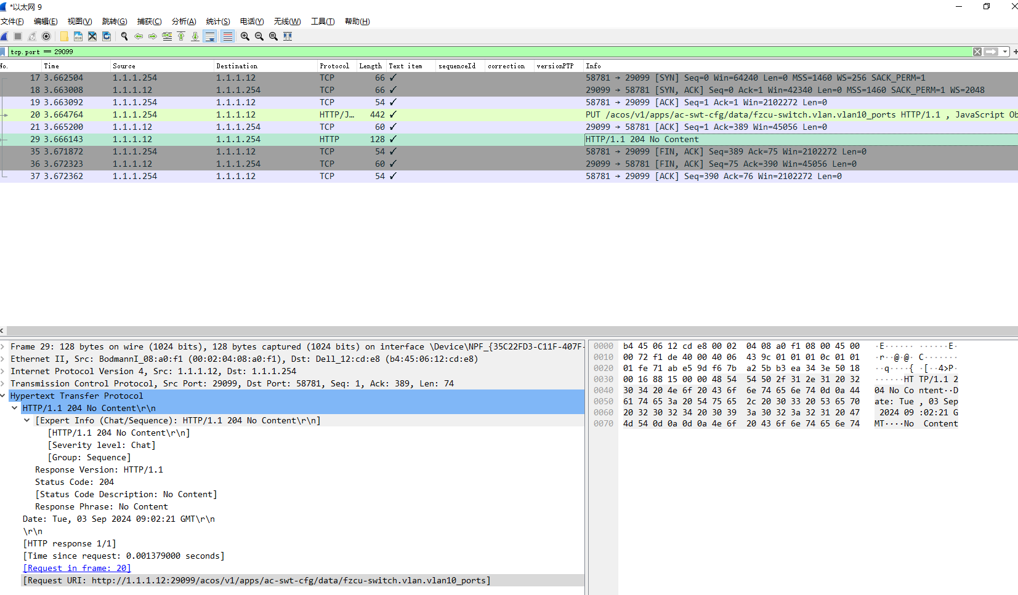The image size is (1018, 595).
Task: Clear the display filter with X button
Action: 977,52
